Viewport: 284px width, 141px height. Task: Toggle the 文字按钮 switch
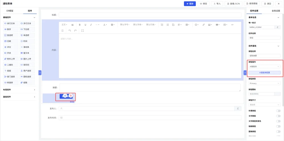(x=278, y=116)
